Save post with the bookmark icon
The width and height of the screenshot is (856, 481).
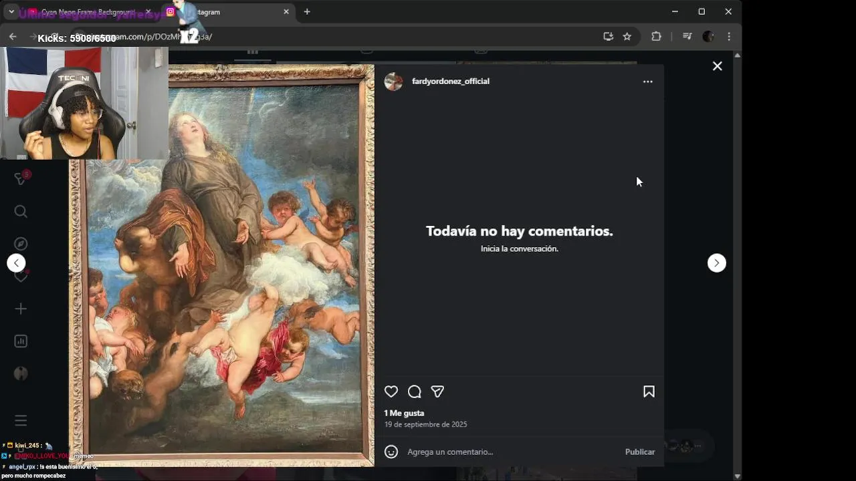pos(649,392)
